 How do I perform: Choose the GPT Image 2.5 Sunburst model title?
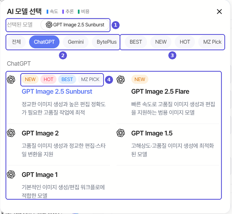[57, 91]
